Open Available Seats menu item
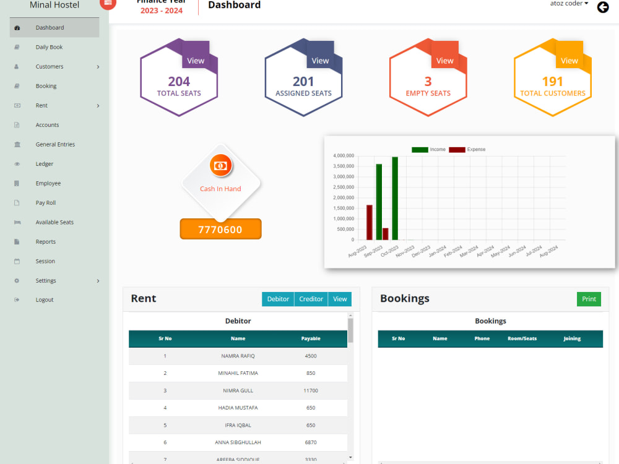 (x=54, y=222)
